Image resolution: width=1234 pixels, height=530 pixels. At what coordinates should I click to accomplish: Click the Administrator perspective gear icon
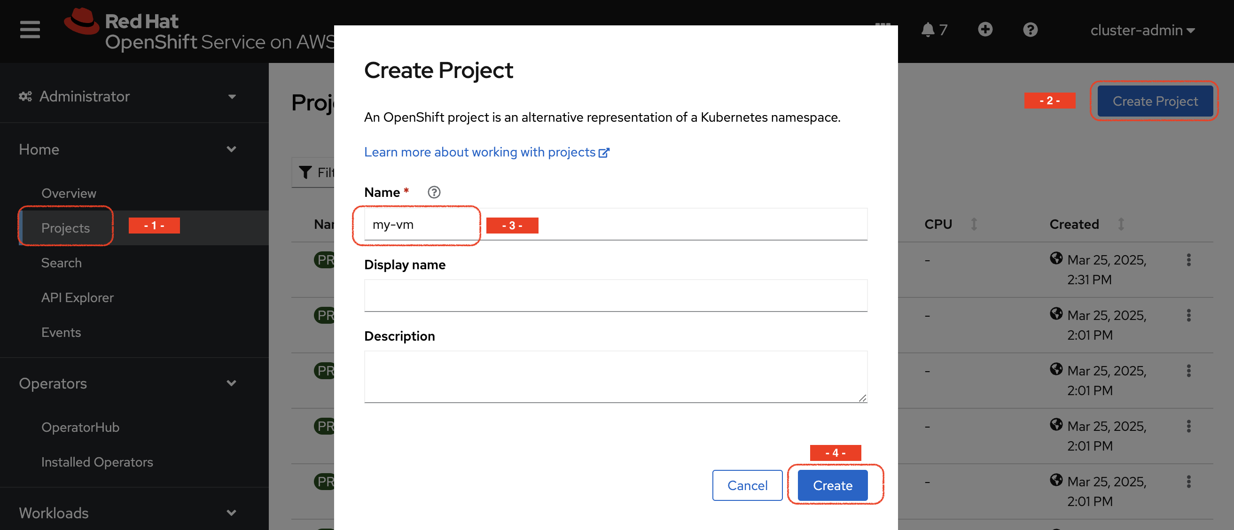coord(25,96)
